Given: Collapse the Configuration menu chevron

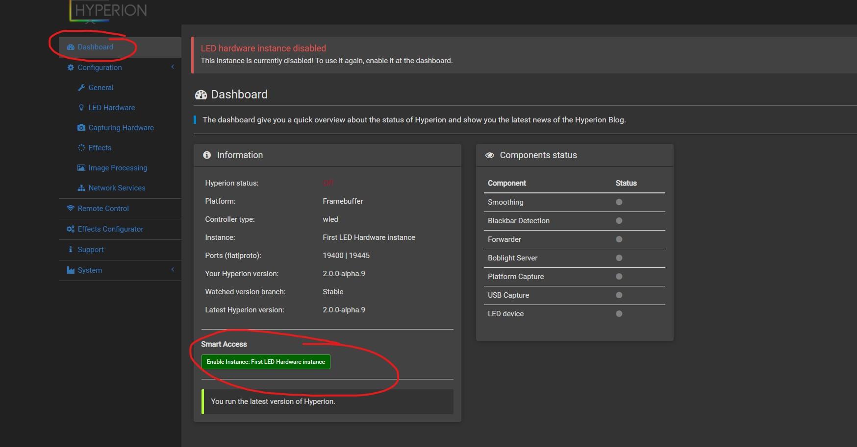Looking at the screenshot, I should click(173, 67).
